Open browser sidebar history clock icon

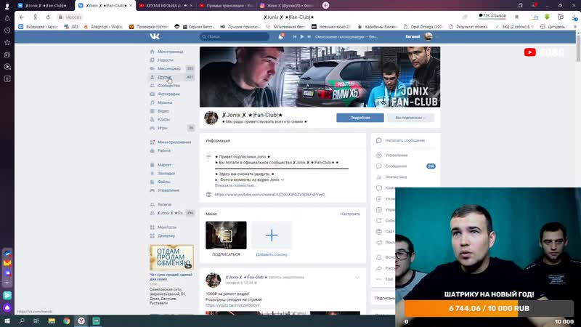(x=7, y=31)
